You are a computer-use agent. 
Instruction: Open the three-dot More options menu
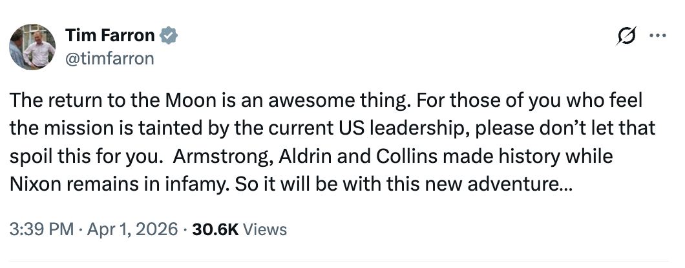pos(659,36)
